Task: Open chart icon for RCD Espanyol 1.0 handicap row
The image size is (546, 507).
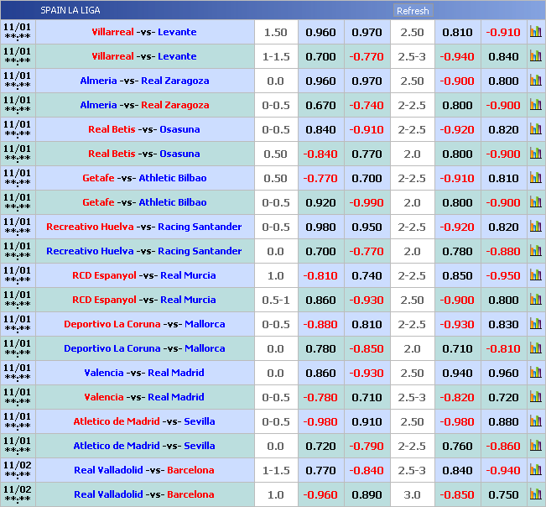Action: point(535,275)
